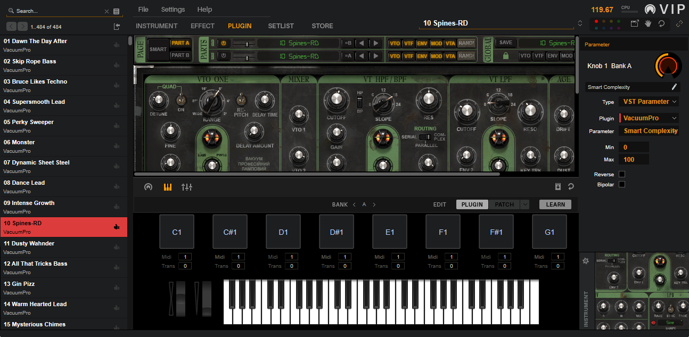Open the Plugin VacuumPro dropdown

click(649, 118)
